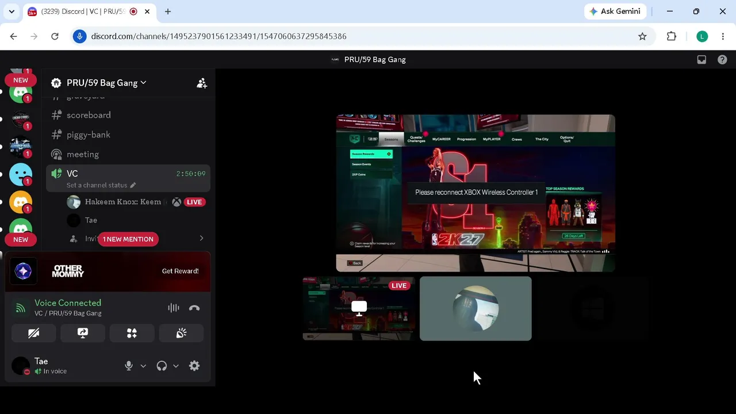Click the microphone icon in address bar
Image resolution: width=736 pixels, height=414 pixels.
coord(80,36)
